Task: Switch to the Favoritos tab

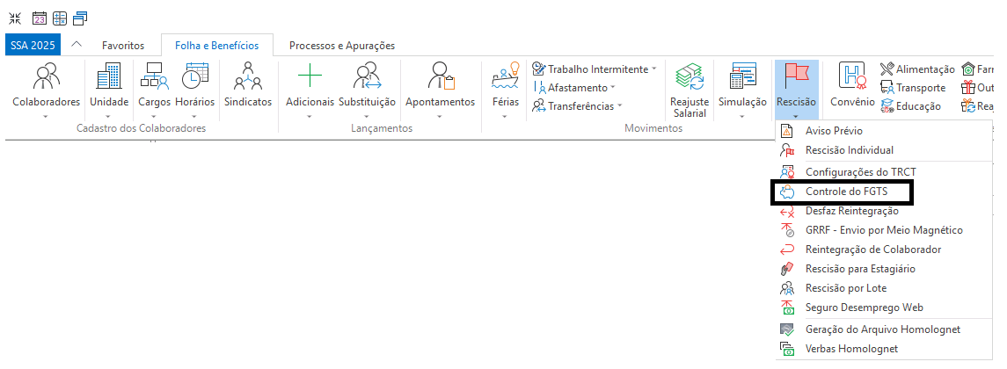Action: click(123, 46)
